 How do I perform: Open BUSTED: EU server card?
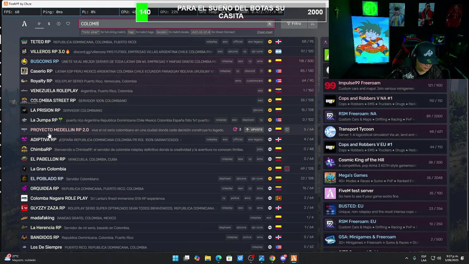click(x=385, y=209)
